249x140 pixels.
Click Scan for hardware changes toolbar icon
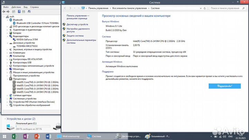(29, 12)
